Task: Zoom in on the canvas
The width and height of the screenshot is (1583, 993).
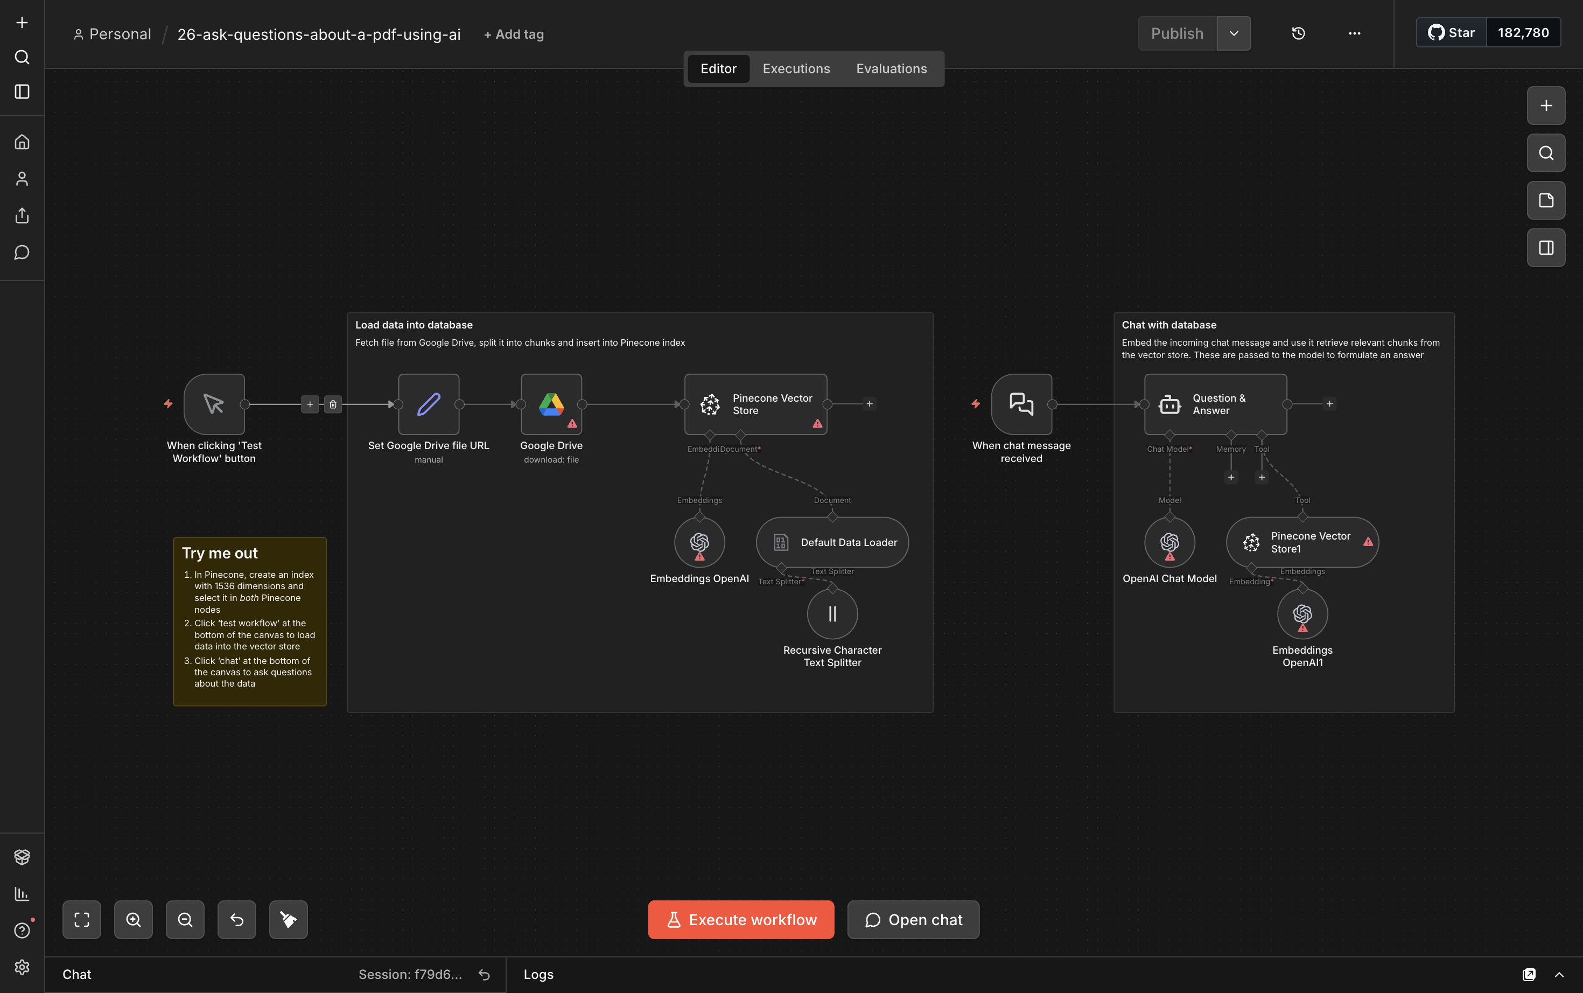Action: [x=134, y=919]
